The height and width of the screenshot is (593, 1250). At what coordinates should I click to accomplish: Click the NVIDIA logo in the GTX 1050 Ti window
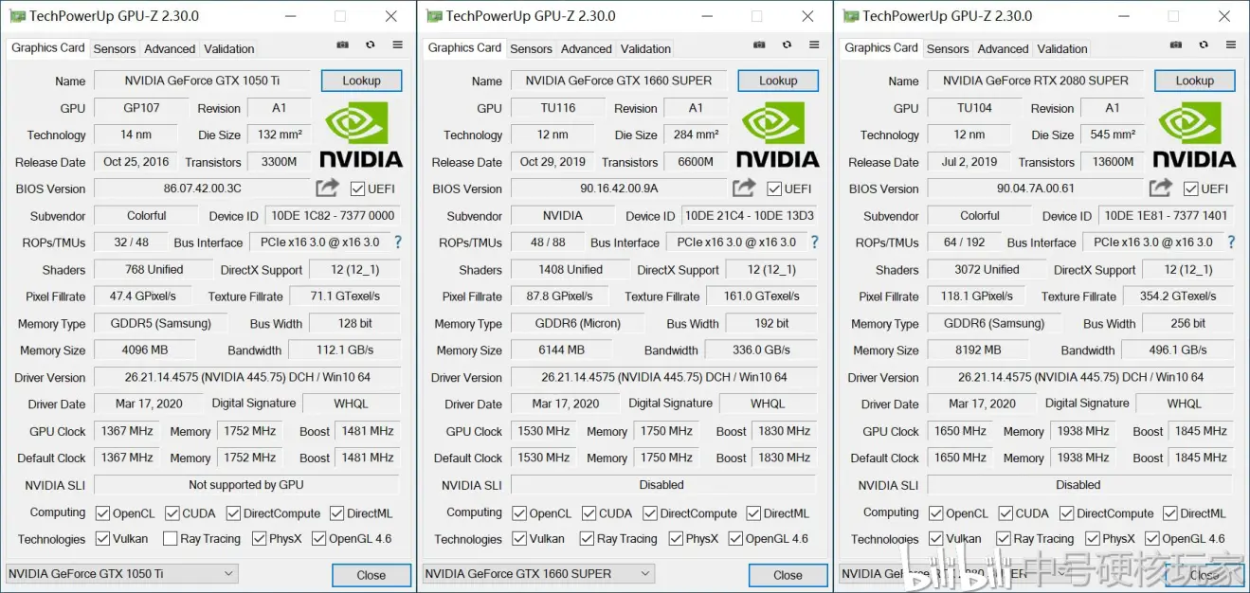click(x=361, y=135)
